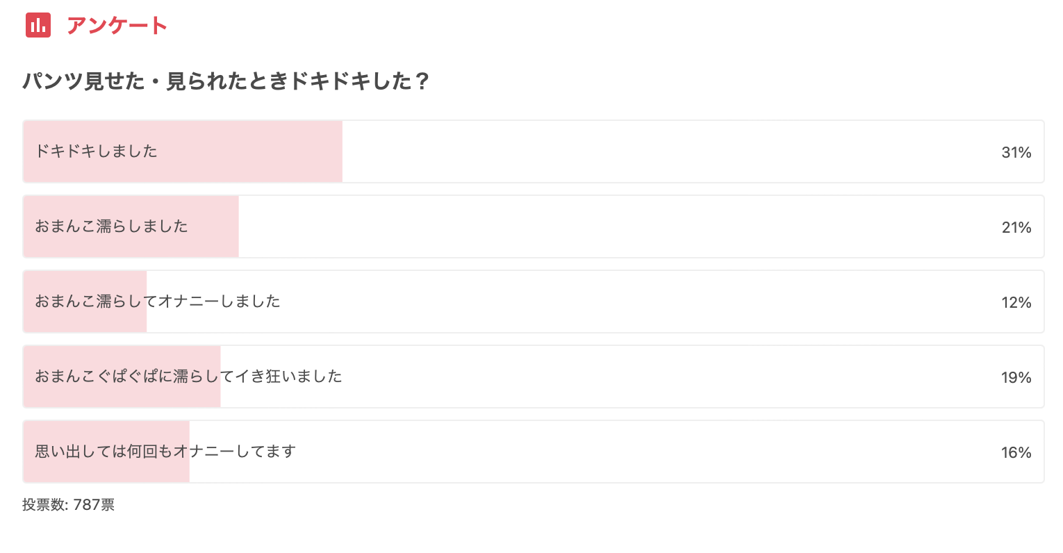
Task: Select the poll option showing 21%
Action: [x=534, y=226]
